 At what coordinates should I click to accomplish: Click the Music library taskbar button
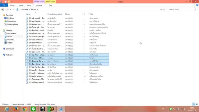(61, 109)
